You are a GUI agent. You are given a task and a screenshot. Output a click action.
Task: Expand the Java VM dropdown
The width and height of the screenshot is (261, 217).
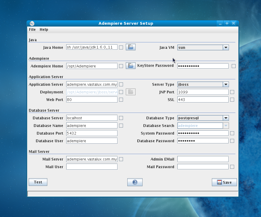coord(226,47)
